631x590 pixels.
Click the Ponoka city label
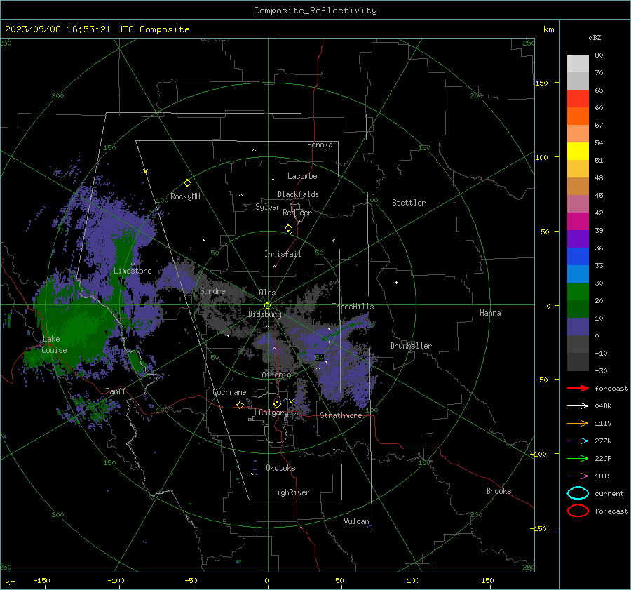coord(320,145)
